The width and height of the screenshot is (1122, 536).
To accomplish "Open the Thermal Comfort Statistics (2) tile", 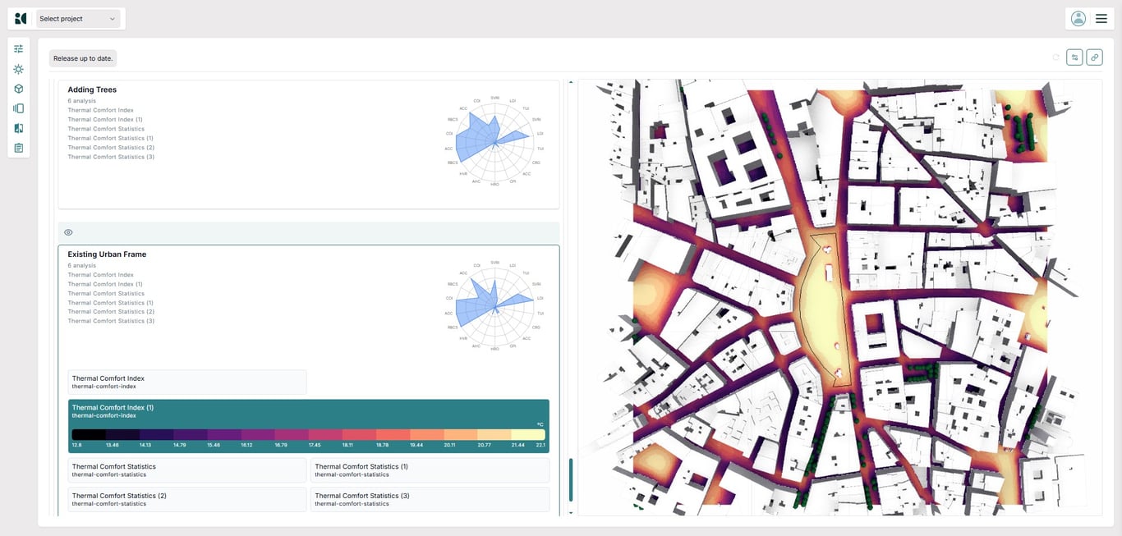I will 187,499.
